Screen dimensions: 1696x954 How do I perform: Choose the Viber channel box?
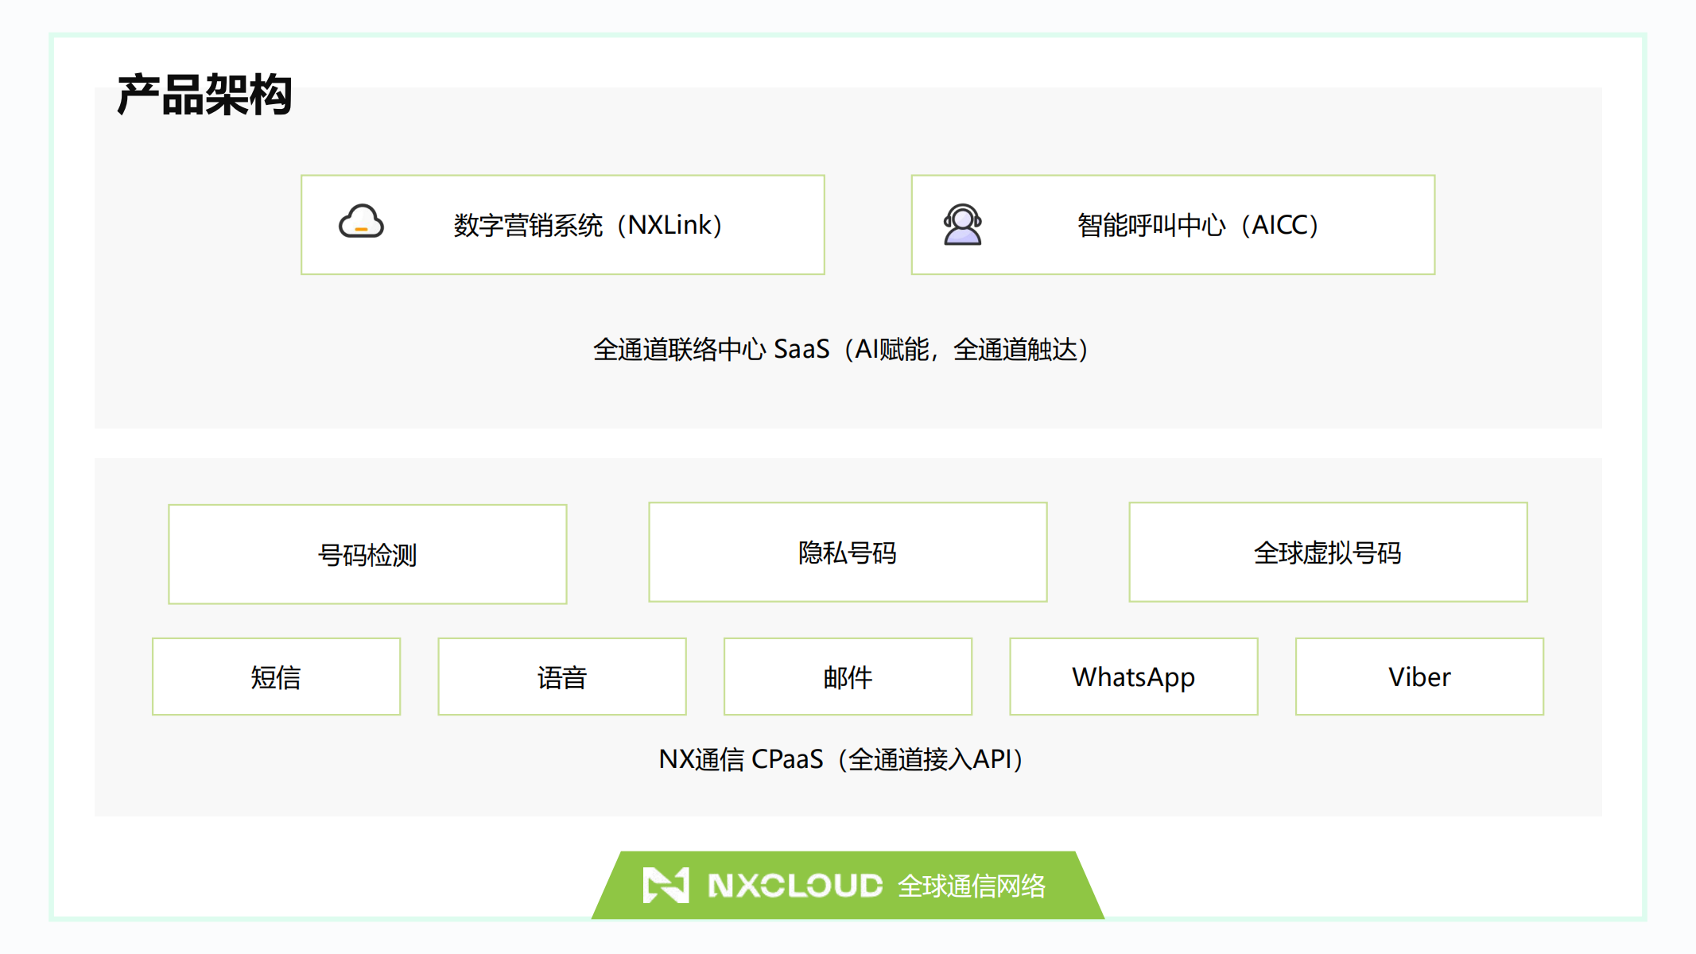click(x=1419, y=677)
